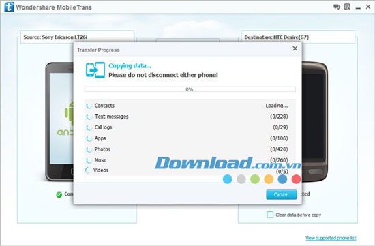Click the green connected checkmark under source phone

tap(59, 195)
